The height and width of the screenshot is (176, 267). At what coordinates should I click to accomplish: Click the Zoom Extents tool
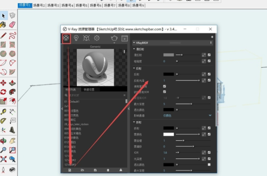coord(4,159)
